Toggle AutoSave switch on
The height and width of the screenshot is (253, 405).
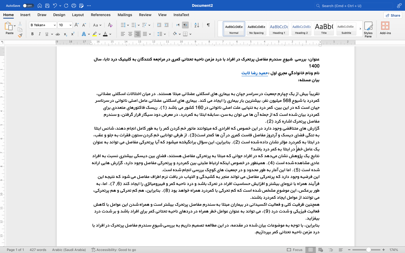28,6
